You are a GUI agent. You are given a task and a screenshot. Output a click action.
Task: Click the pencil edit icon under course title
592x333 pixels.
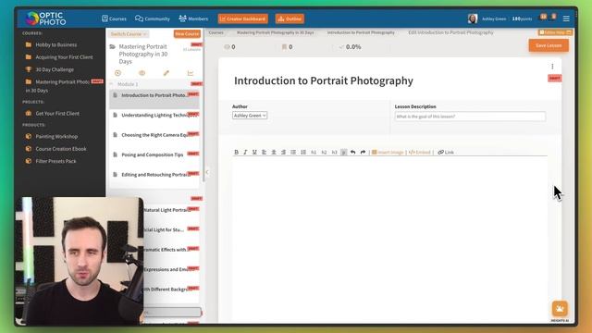pos(166,73)
